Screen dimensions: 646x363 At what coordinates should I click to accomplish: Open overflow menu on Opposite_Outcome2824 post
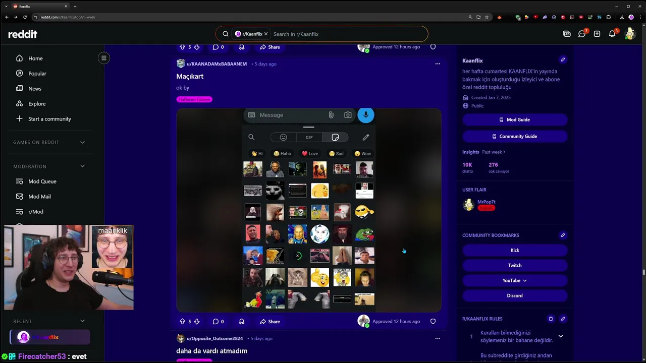pos(438,338)
